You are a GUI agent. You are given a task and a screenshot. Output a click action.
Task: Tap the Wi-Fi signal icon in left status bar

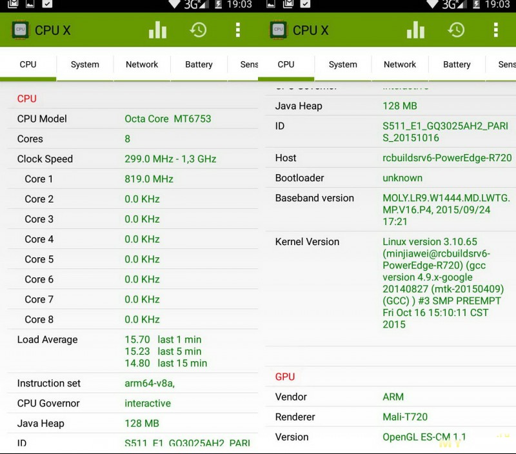pos(174,4)
